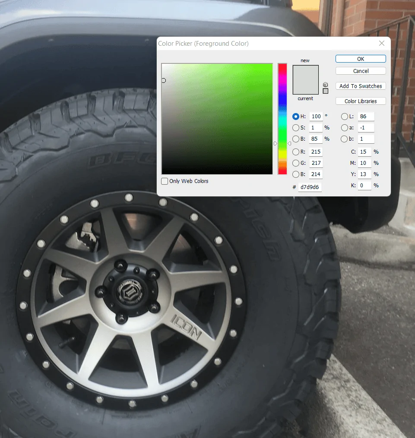This screenshot has height=438, width=415.
Task: Select the Lab a radio button
Action: [x=345, y=128]
